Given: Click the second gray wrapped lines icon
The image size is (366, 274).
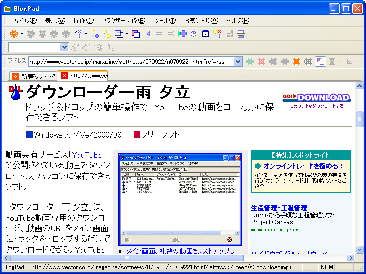Looking at the screenshot, I should point(171,34).
